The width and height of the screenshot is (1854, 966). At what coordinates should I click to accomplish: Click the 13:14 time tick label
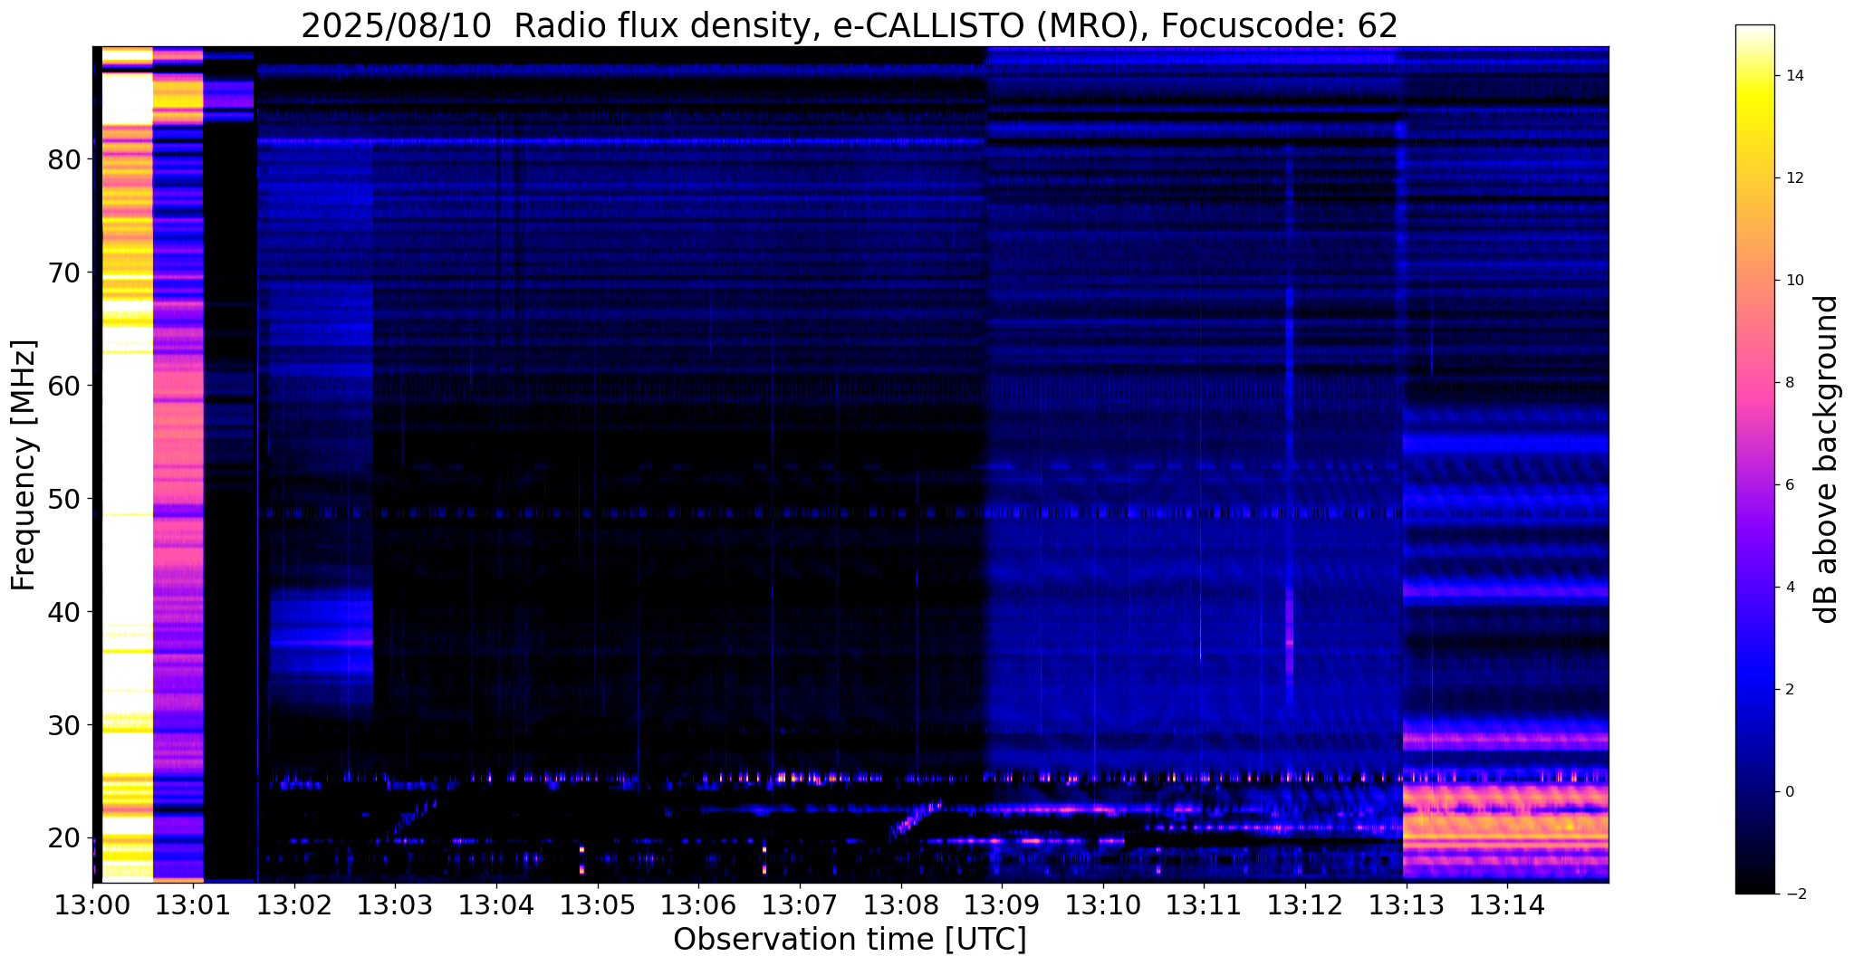(1507, 905)
